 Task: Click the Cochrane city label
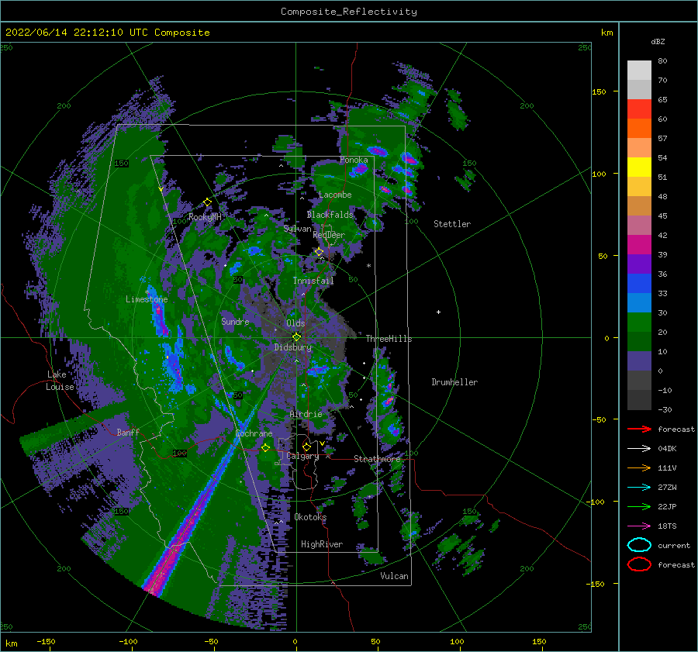click(254, 433)
